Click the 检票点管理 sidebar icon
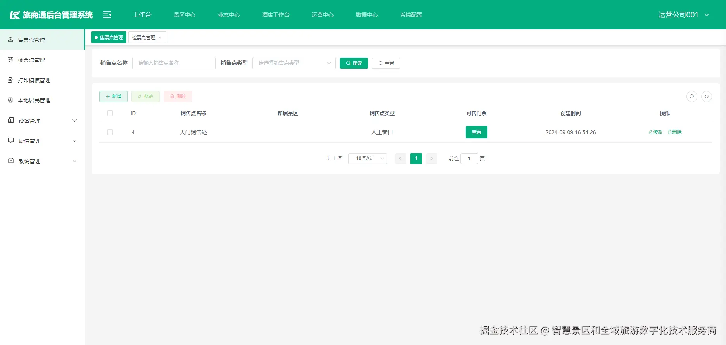 10,60
